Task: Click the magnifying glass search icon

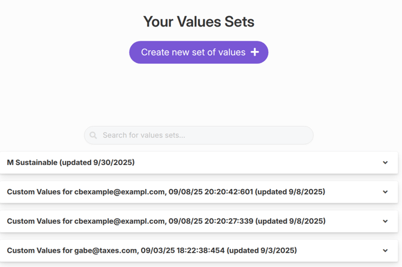Action: 94,136
